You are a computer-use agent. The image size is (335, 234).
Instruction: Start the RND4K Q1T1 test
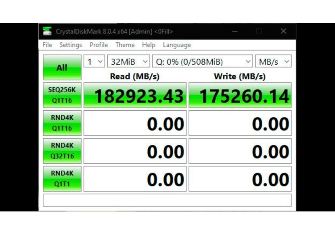tap(62, 178)
